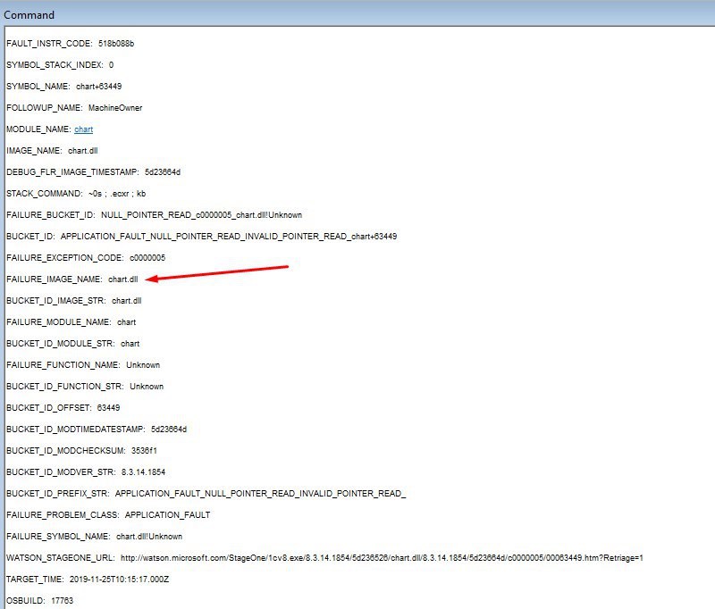Click BUCKET_ID_MODVER_STR value 8.3.14.1854
This screenshot has height=609, width=715.
pyautogui.click(x=143, y=471)
